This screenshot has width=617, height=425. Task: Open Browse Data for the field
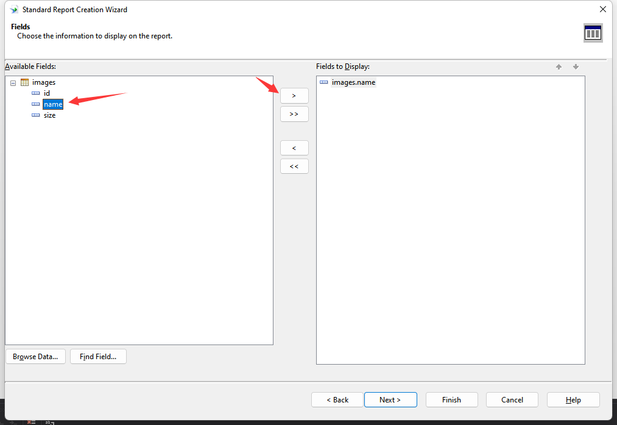coord(35,357)
